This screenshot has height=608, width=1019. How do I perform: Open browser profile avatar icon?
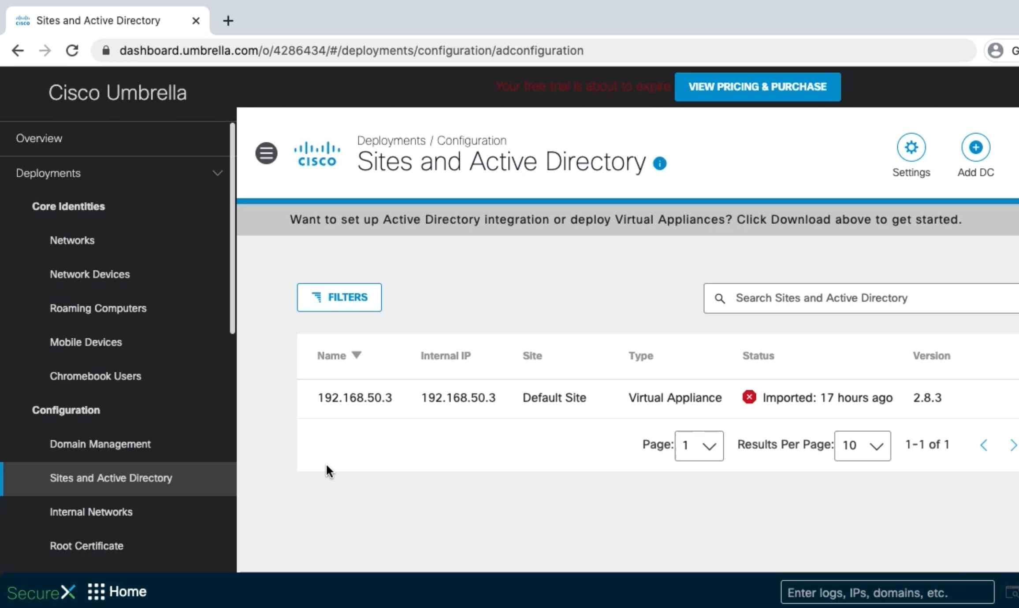coord(995,51)
